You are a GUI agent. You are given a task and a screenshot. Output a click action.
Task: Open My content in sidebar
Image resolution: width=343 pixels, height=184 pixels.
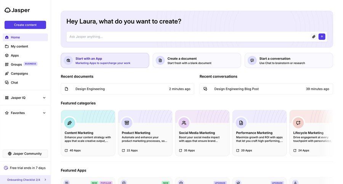[x=25, y=46]
